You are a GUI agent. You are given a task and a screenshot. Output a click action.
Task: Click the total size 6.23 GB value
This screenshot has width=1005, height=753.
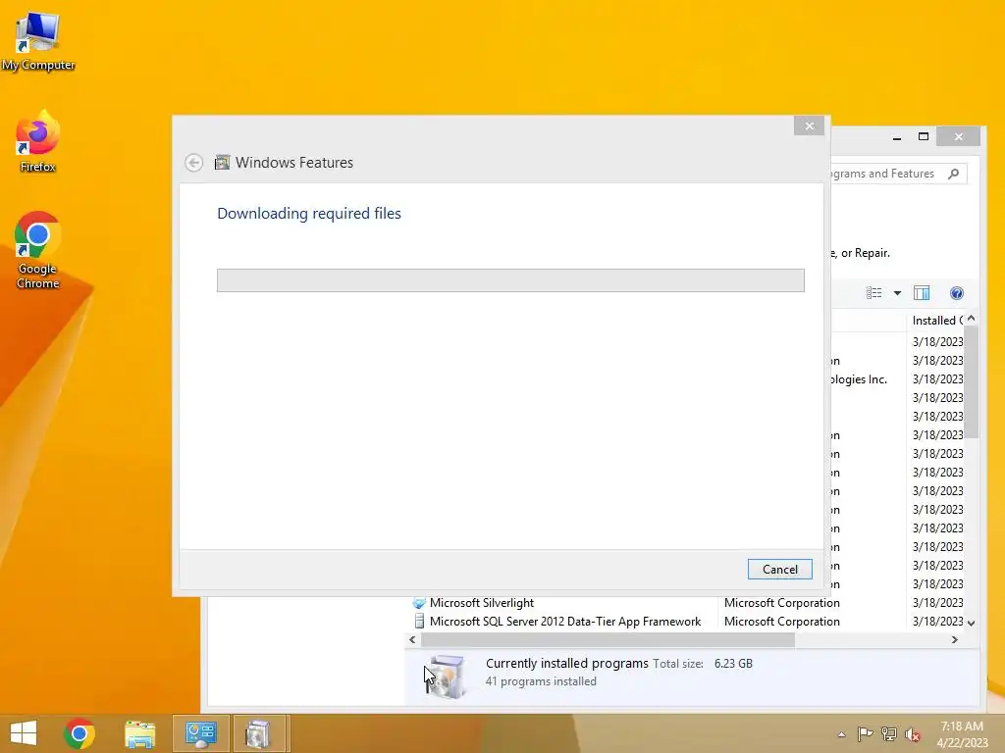[x=733, y=664]
